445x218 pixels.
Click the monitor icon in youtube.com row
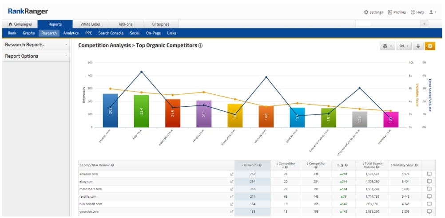tap(429, 211)
